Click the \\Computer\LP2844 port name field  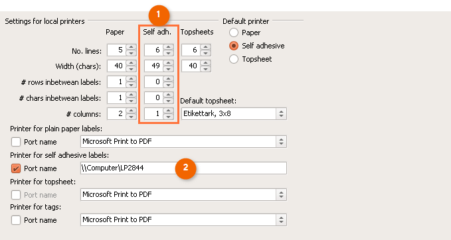(183, 168)
